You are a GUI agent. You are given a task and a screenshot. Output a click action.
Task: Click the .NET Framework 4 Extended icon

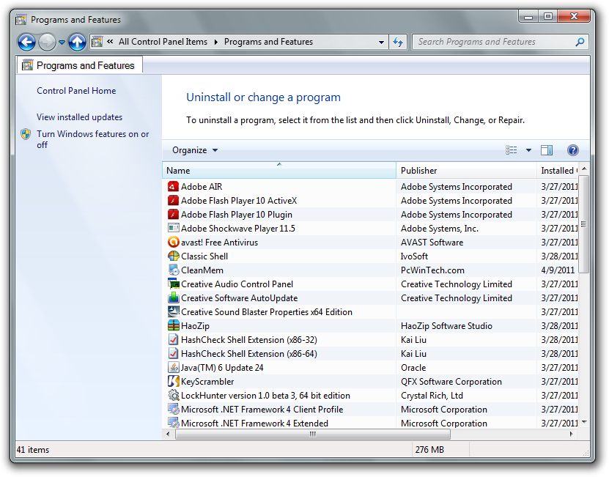173,423
